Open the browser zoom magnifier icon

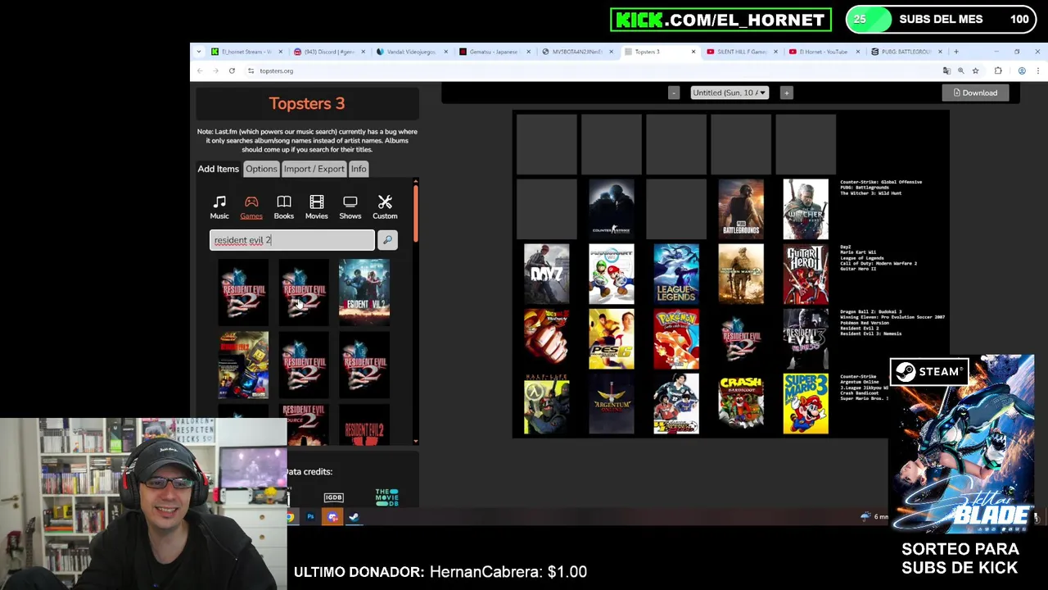coord(961,70)
